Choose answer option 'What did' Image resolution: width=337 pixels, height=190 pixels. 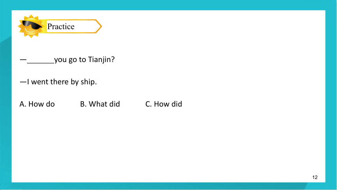[104, 104]
